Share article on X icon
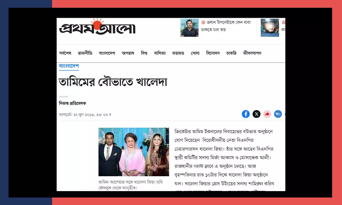This screenshot has width=342, height=205. click(256, 114)
